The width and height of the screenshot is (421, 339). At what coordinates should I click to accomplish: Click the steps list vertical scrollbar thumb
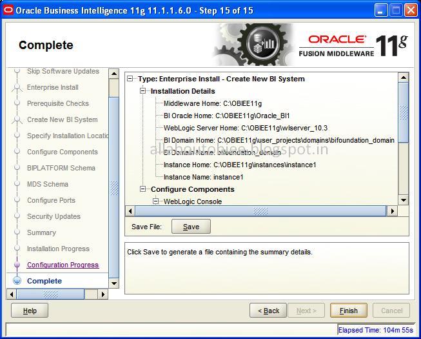click(114, 187)
